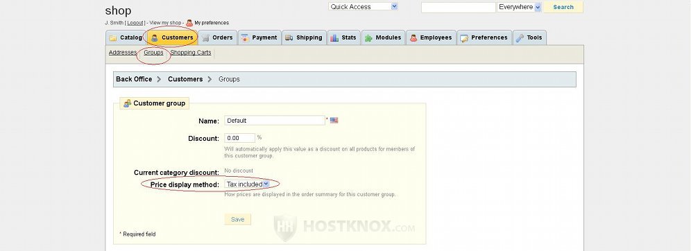This screenshot has height=251, width=691.
Task: Open the Preferences tab
Action: pyautogui.click(x=485, y=37)
